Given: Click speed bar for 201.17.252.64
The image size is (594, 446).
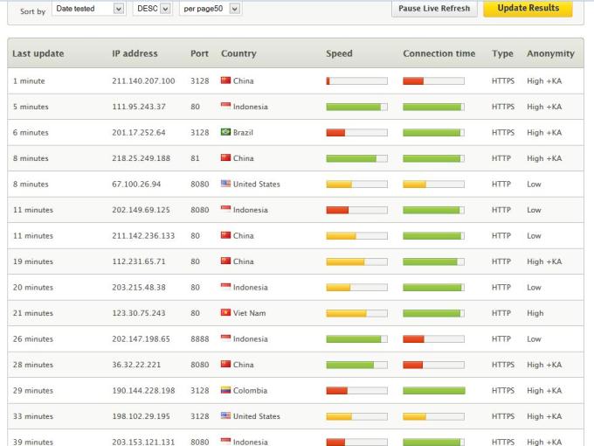Looking at the screenshot, I should point(357,132).
